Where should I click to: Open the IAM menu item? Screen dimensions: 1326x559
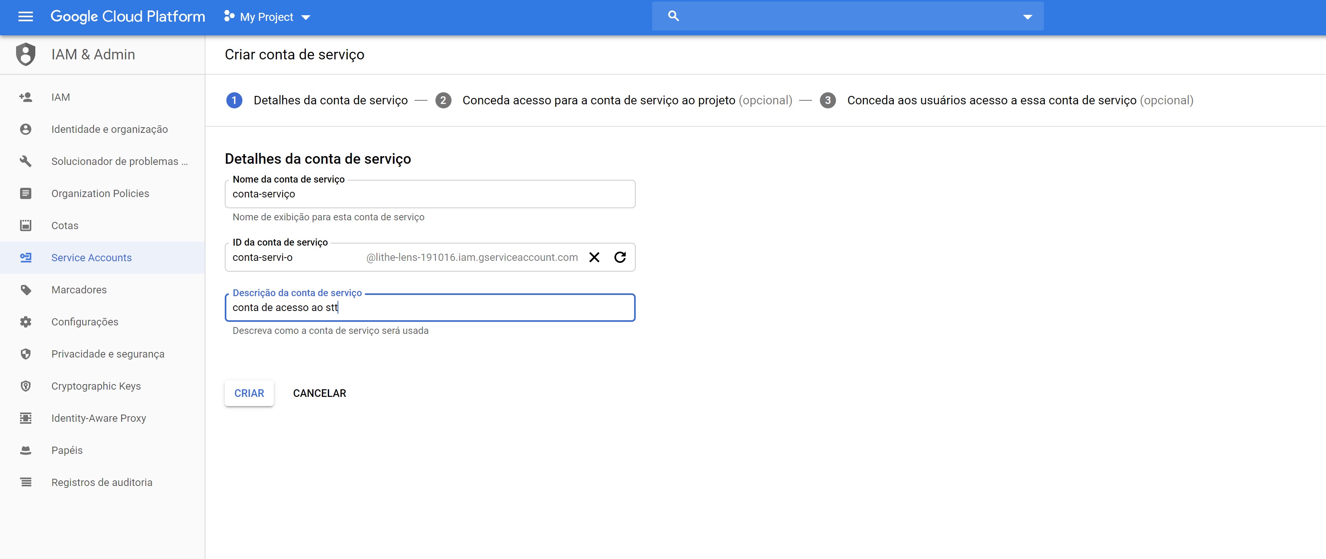pyautogui.click(x=102, y=97)
